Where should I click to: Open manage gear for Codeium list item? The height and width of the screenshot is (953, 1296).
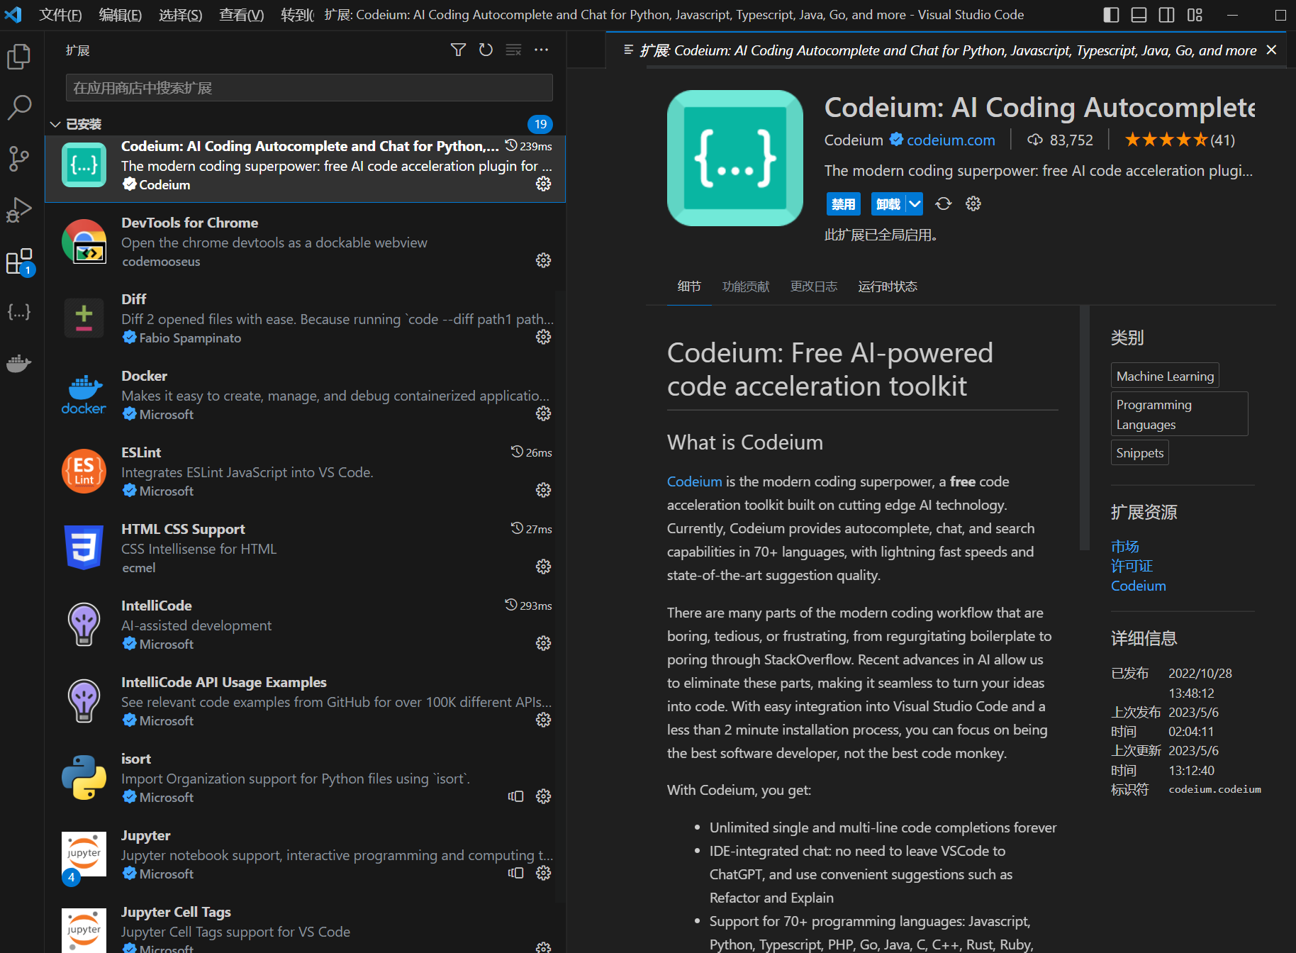(543, 184)
